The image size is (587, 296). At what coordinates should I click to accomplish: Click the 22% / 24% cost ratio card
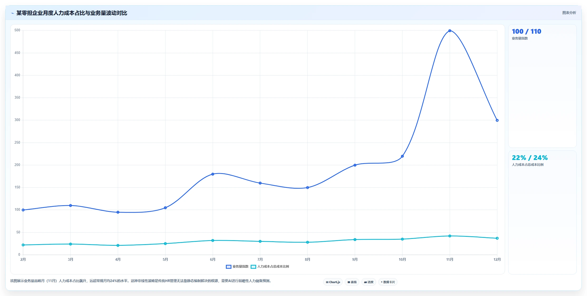(x=542, y=212)
